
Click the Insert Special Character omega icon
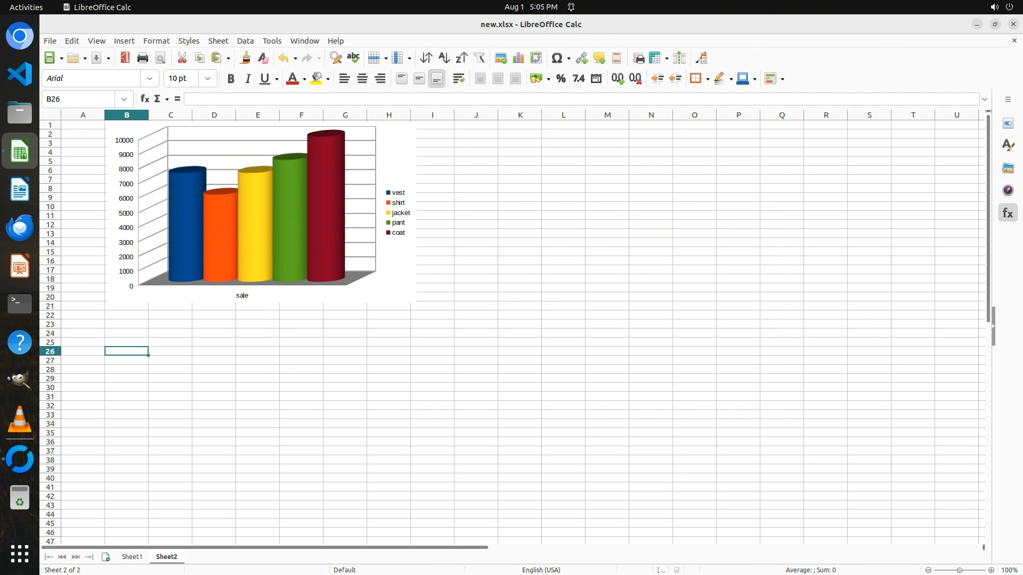coord(557,58)
